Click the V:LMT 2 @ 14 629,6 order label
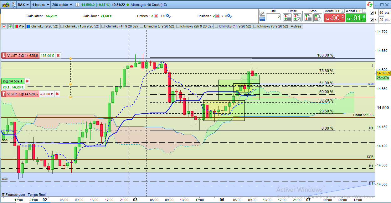This screenshot has width=391, height=203. coord(23,56)
